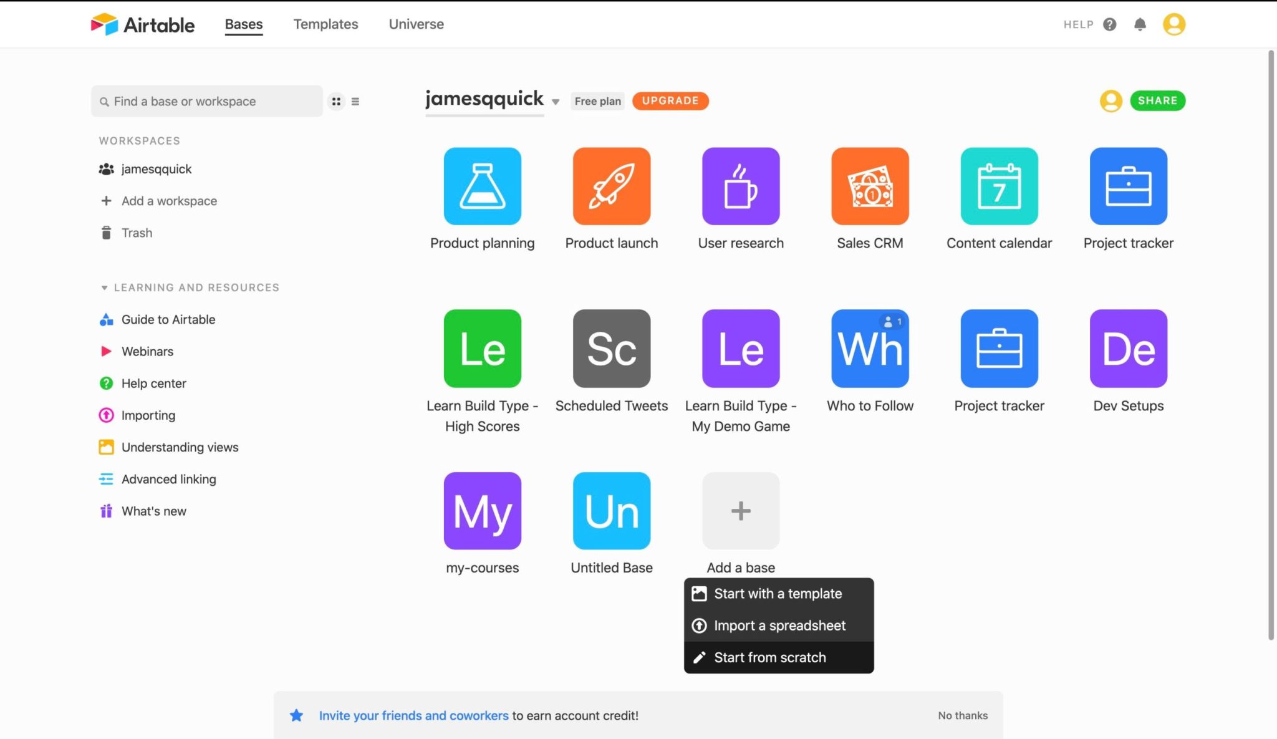
Task: Switch to list view of bases
Action: (x=354, y=101)
